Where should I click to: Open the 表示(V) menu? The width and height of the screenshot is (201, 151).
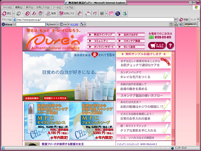tap(30, 7)
